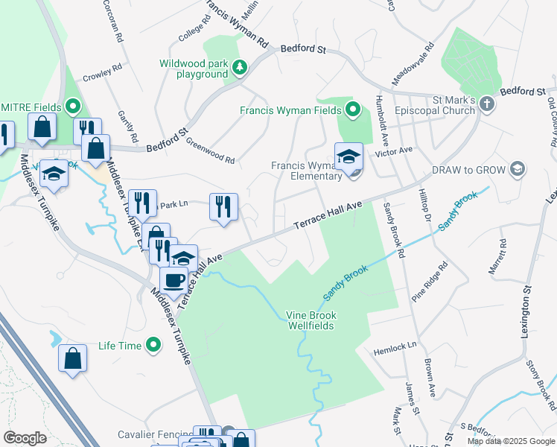Click the shopping bag marker at Bedford St intersection
The image size is (557, 447).
click(95, 150)
